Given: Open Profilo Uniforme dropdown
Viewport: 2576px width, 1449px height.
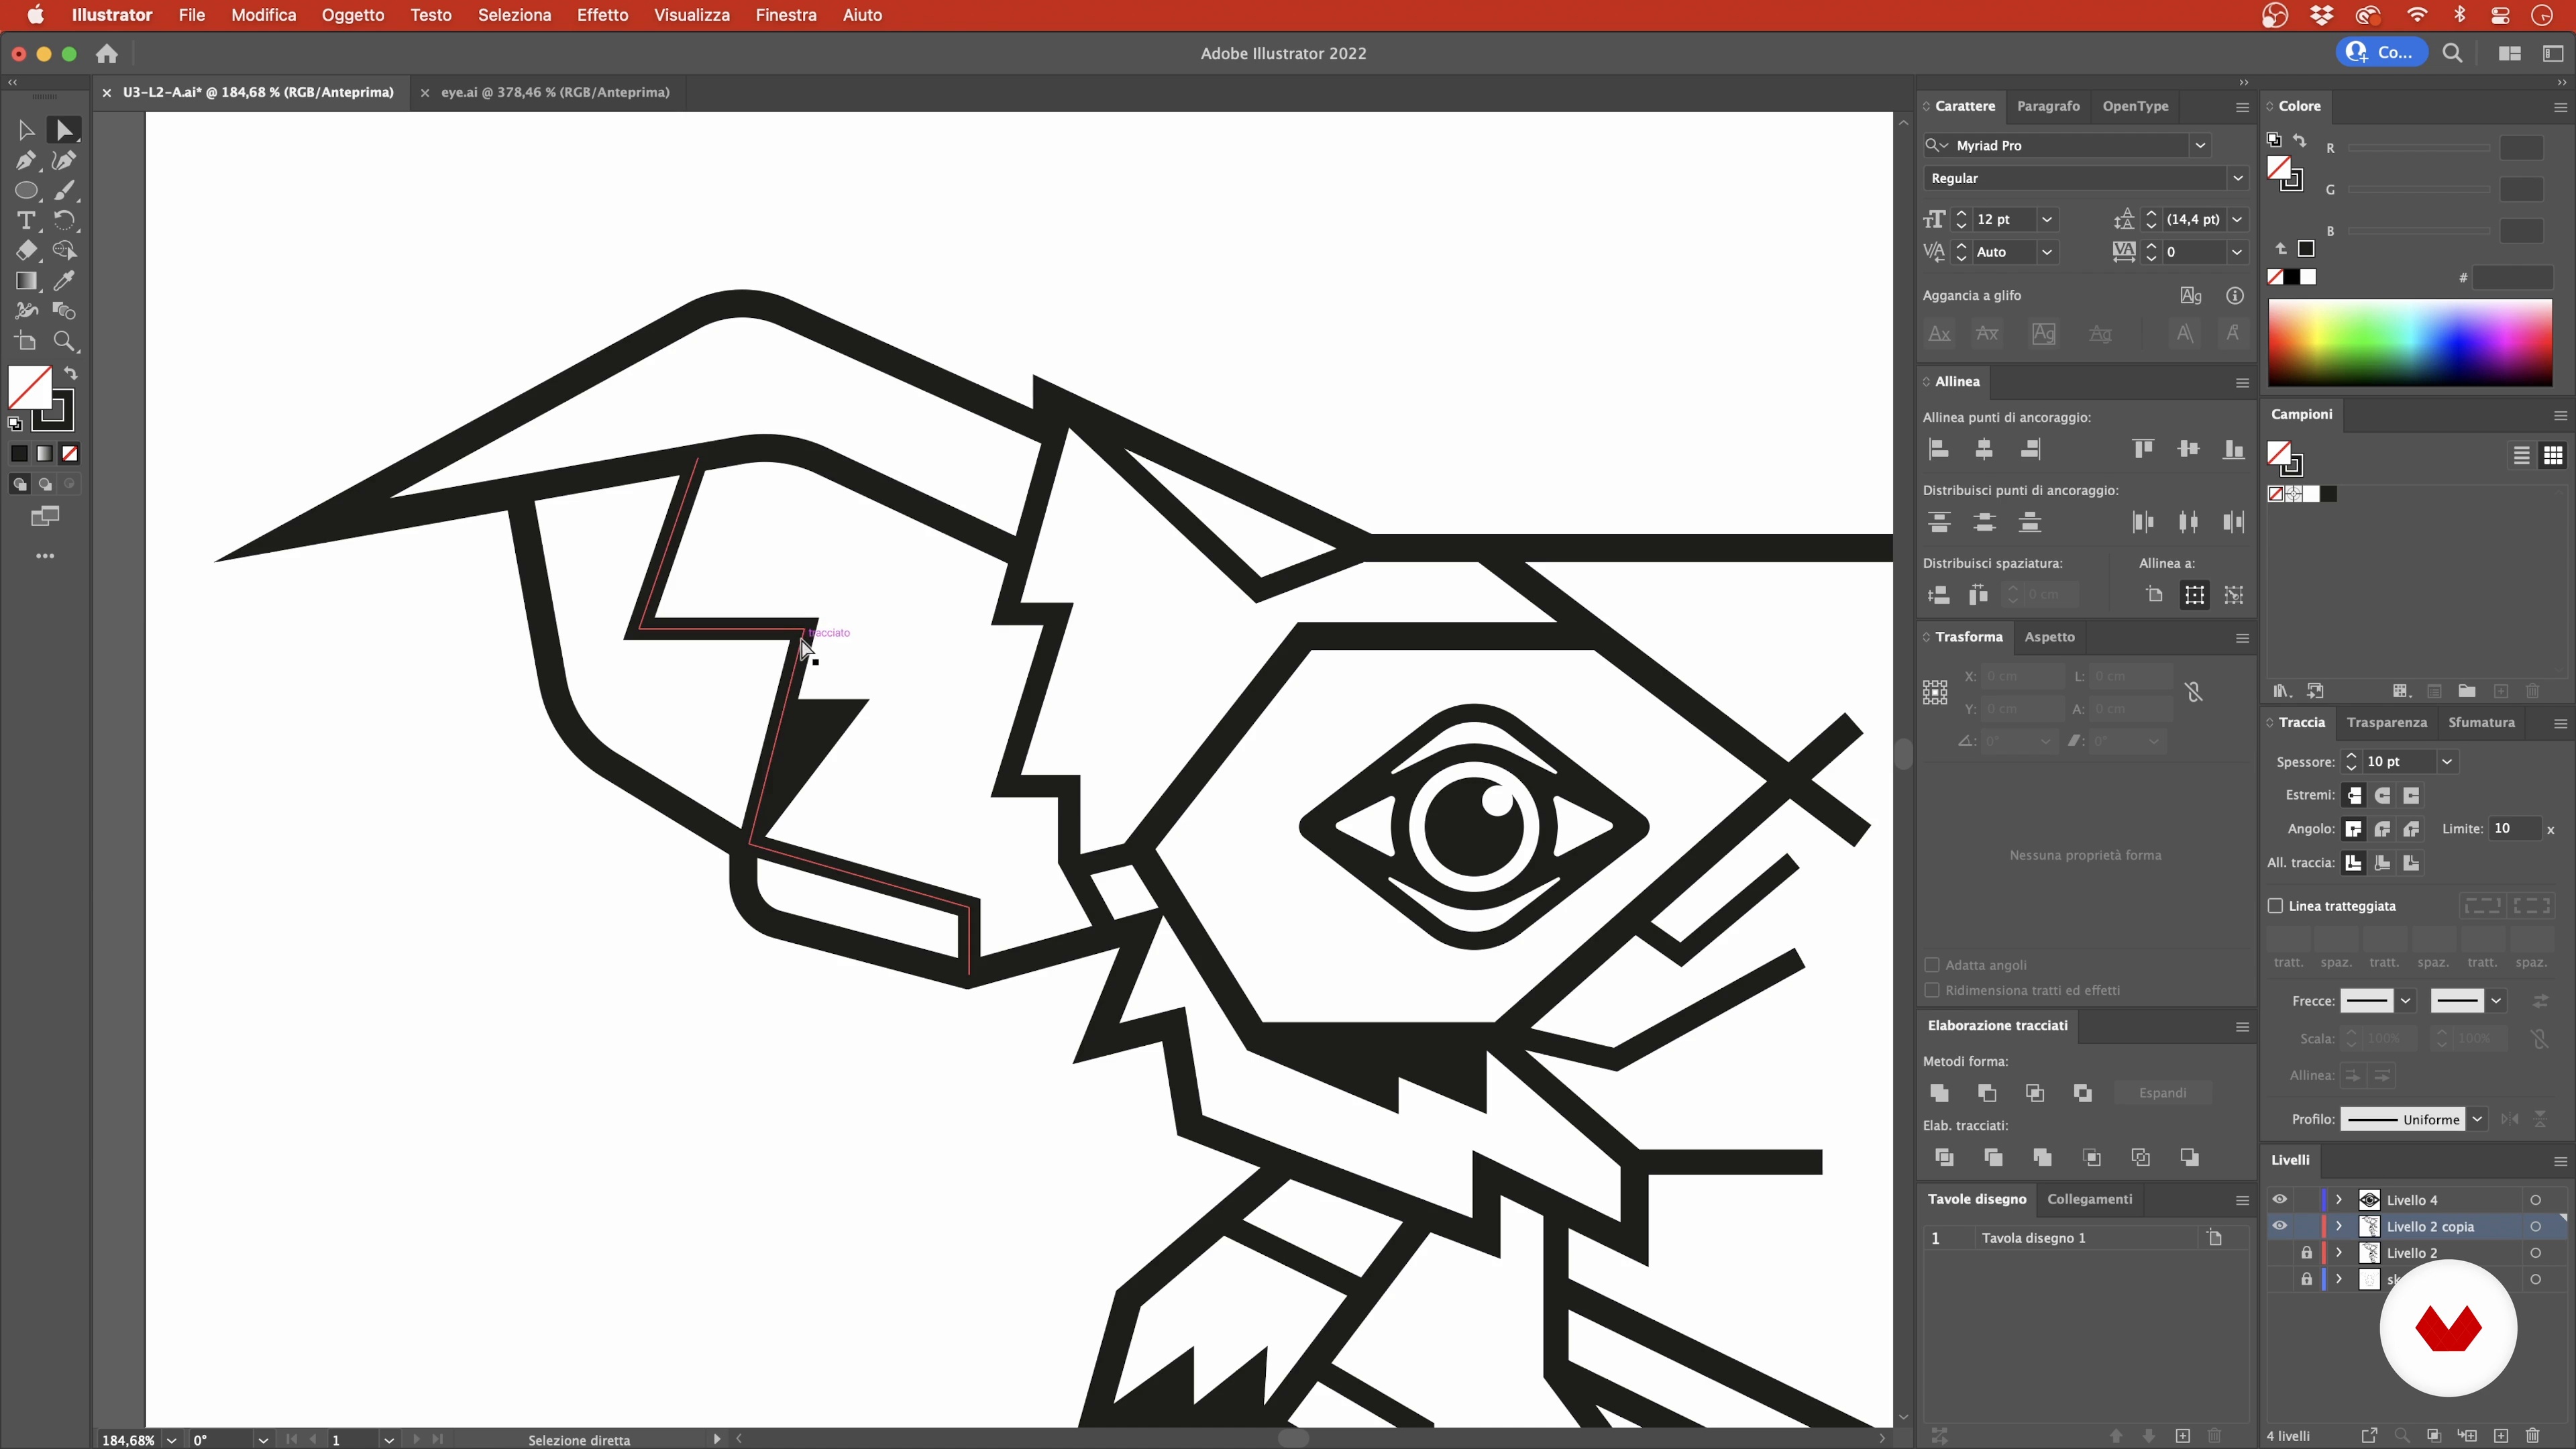Looking at the screenshot, I should (x=2477, y=1119).
